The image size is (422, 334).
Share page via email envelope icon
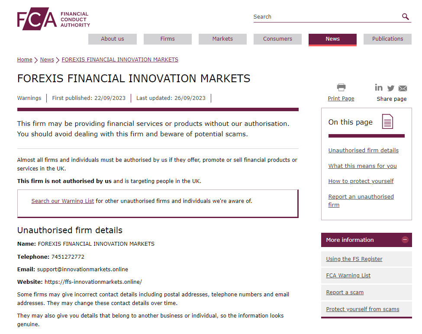pos(403,88)
